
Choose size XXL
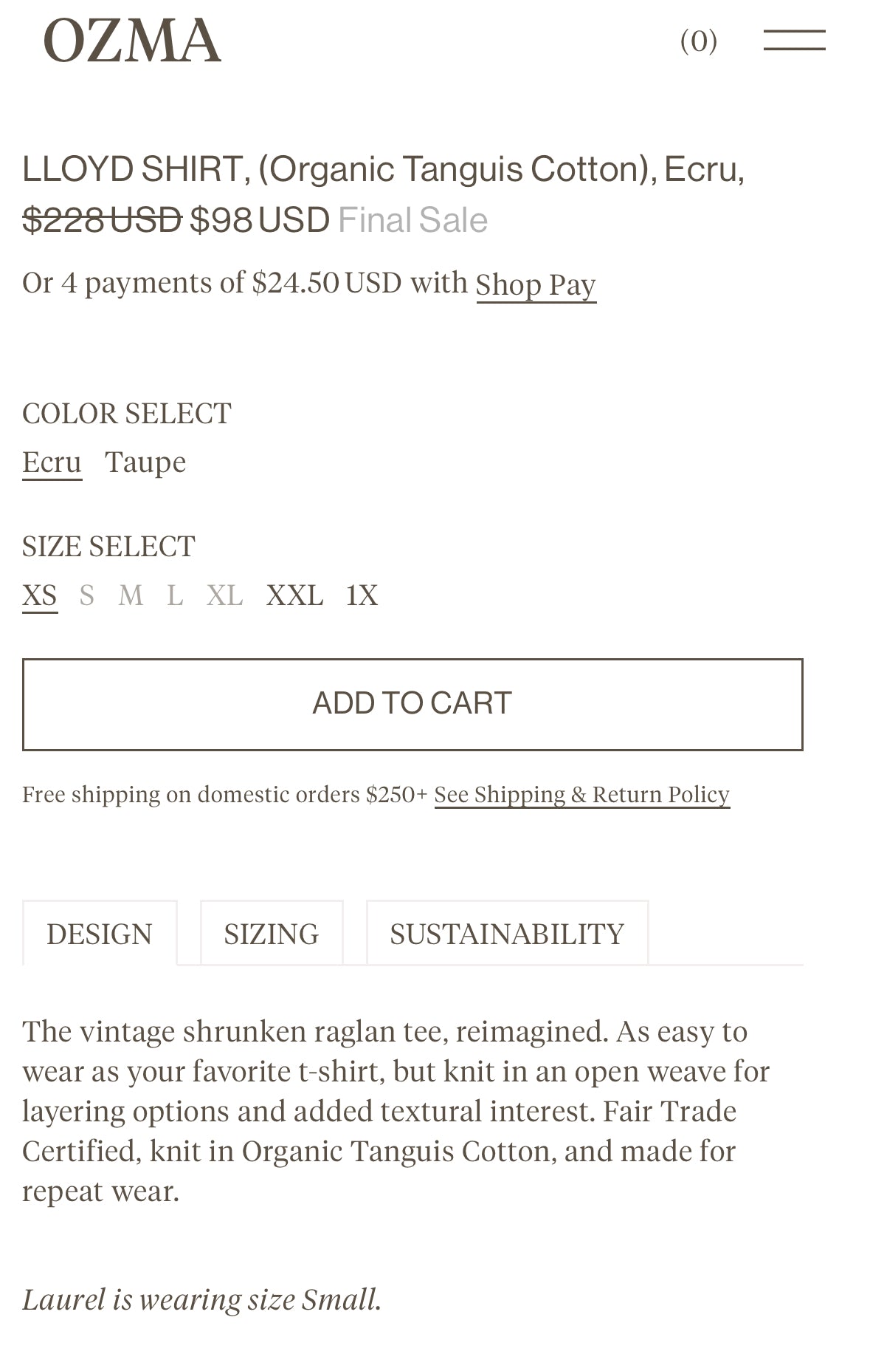click(x=294, y=595)
